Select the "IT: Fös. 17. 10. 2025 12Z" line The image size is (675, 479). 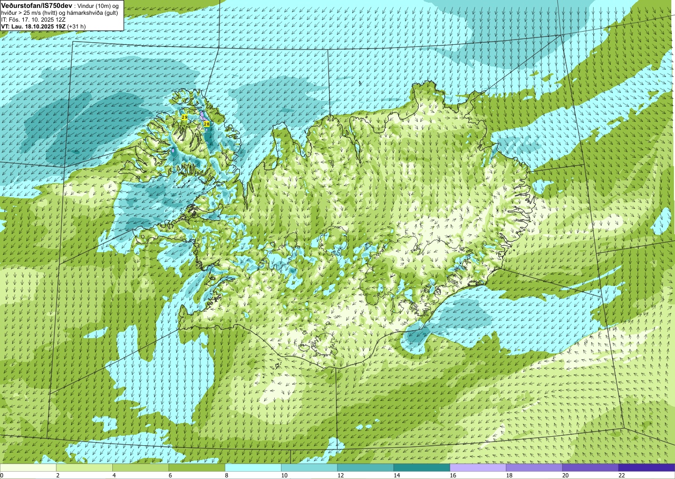click(33, 20)
